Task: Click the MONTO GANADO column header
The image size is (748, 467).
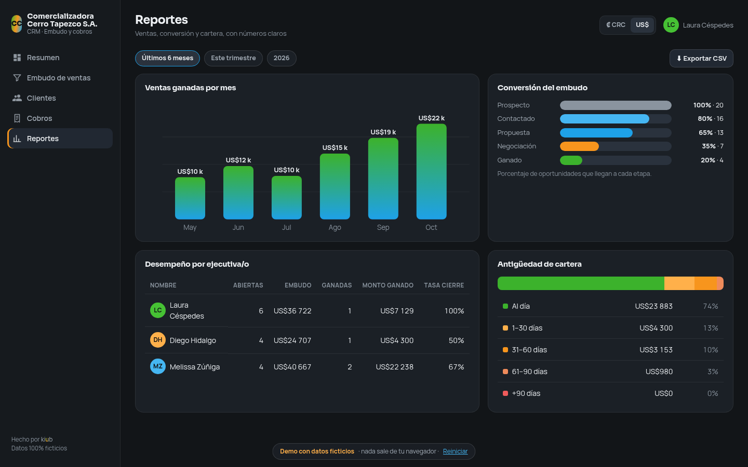Action: pos(388,285)
